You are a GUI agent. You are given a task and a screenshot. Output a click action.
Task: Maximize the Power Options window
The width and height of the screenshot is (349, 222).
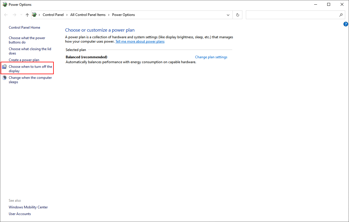pyautogui.click(x=329, y=4)
